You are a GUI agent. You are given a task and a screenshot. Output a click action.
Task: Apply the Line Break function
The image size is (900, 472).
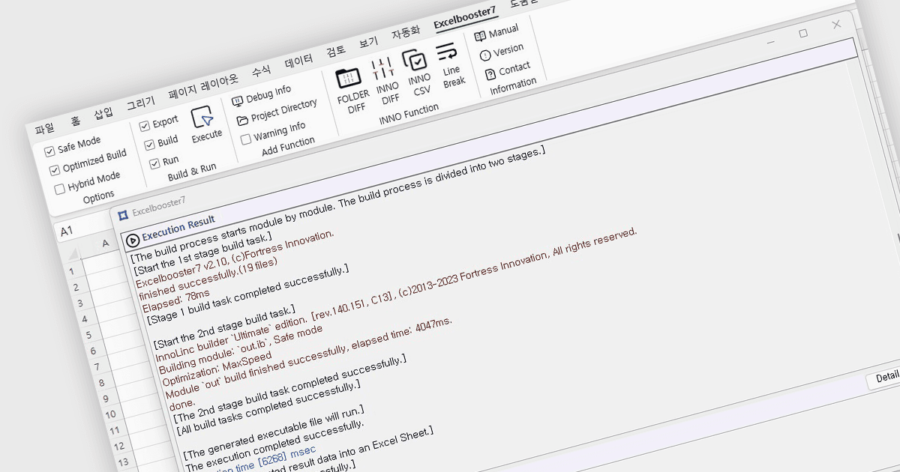(450, 65)
